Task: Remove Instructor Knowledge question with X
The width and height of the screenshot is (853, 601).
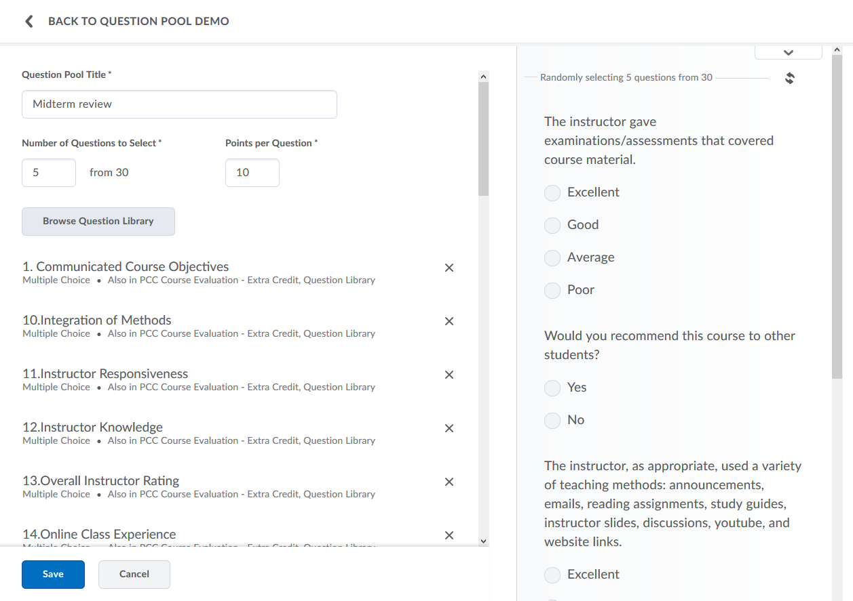Action: click(x=449, y=428)
